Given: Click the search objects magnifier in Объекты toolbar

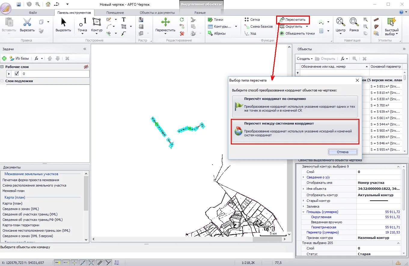Looking at the screenshot, I should (x=355, y=59).
